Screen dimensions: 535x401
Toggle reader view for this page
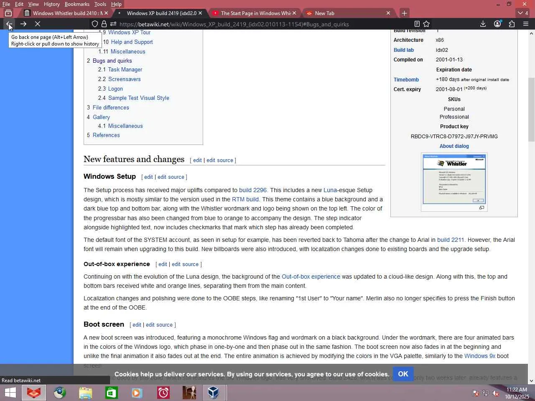[x=417, y=24]
